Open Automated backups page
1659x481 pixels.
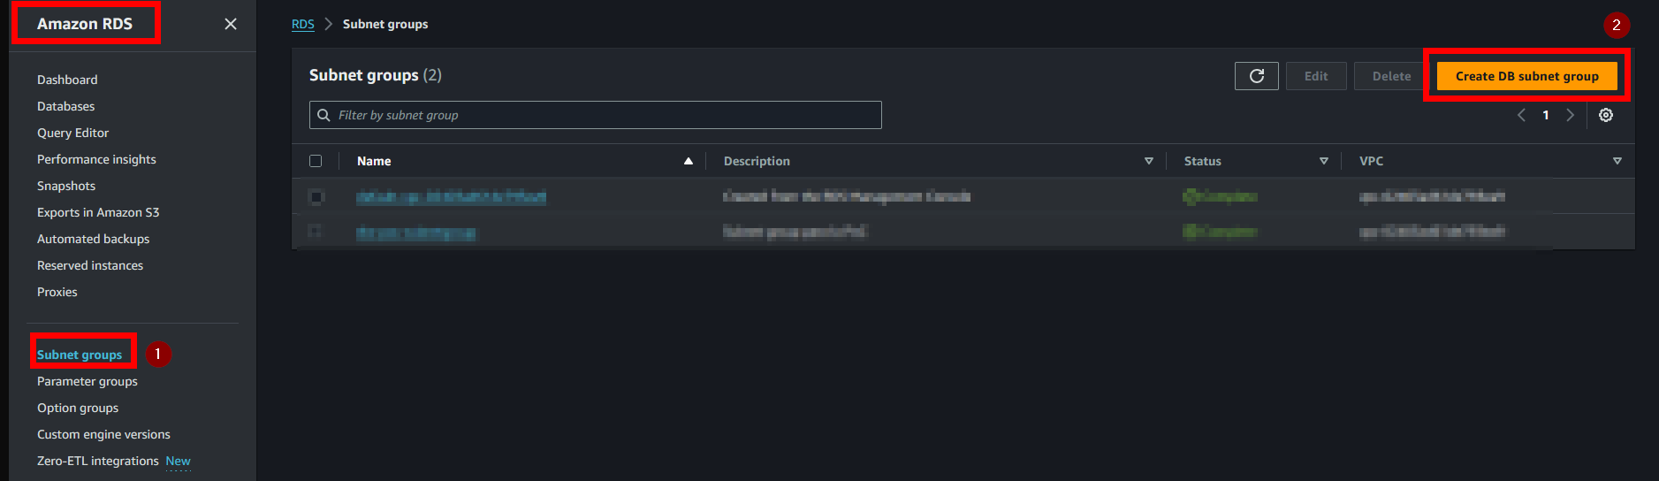[x=93, y=239]
